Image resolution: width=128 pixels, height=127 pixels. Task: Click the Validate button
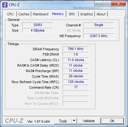[x=89, y=121]
